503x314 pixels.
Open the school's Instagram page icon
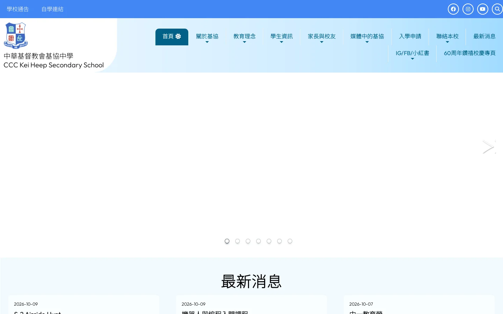(468, 9)
